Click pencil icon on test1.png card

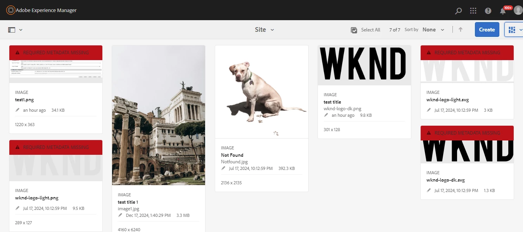click(17, 110)
